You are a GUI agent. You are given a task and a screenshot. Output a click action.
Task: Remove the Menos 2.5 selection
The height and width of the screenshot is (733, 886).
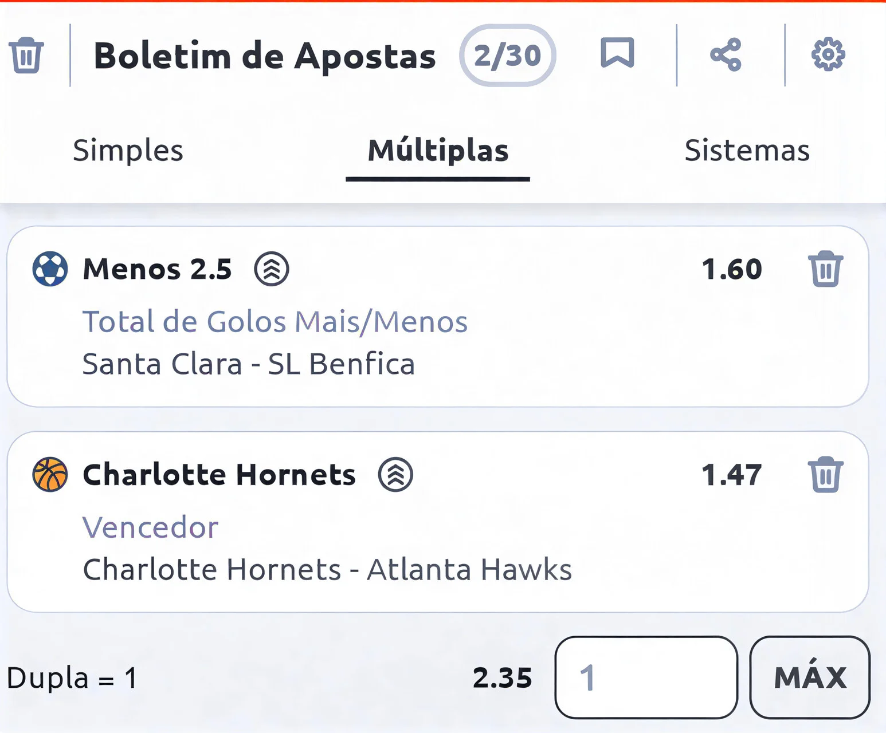tap(825, 269)
